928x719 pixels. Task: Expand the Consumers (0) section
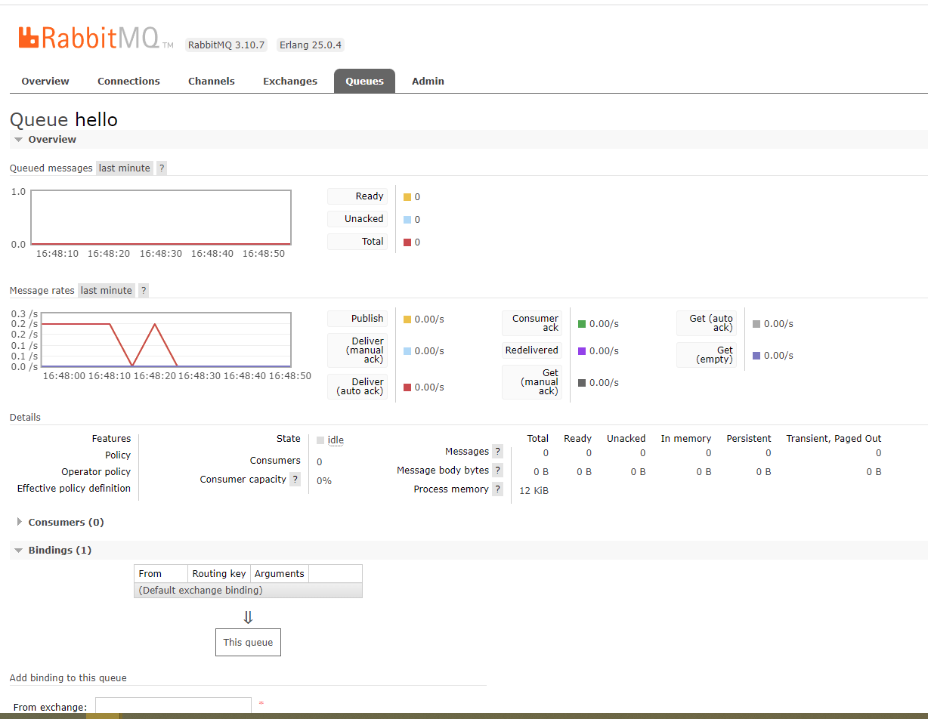pyautogui.click(x=60, y=522)
